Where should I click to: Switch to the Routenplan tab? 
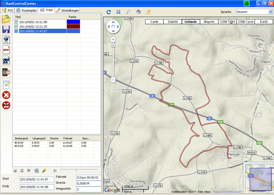click(x=26, y=10)
